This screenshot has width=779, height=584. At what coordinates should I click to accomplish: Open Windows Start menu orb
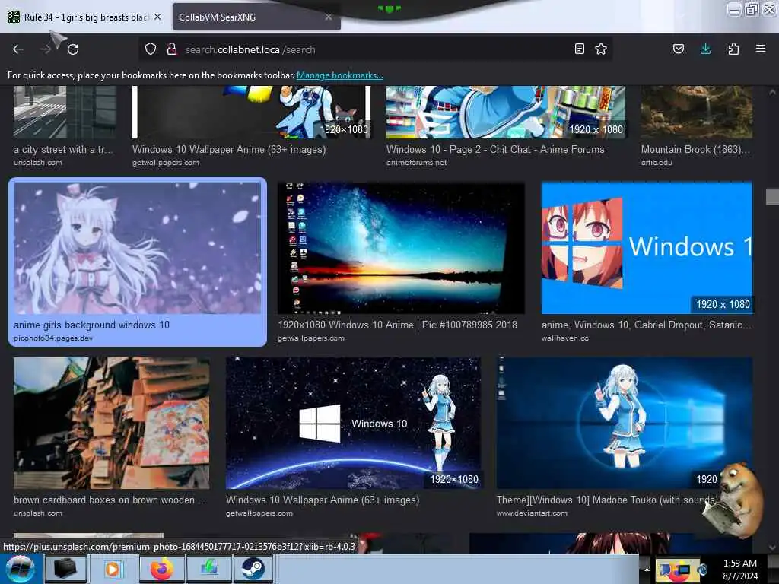[20, 569]
